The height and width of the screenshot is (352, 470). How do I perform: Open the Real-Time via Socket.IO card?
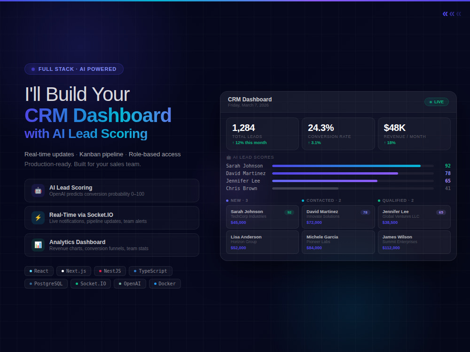click(112, 218)
